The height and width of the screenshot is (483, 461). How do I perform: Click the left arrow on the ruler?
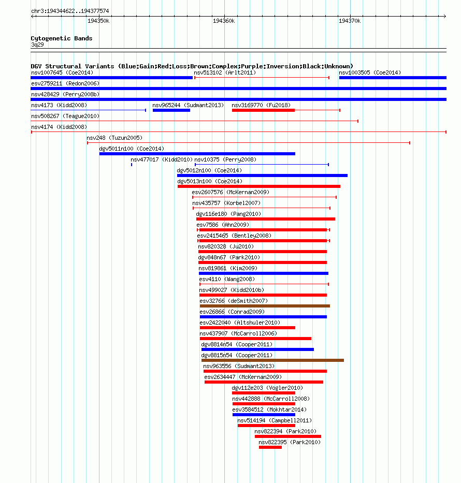[x=33, y=17]
